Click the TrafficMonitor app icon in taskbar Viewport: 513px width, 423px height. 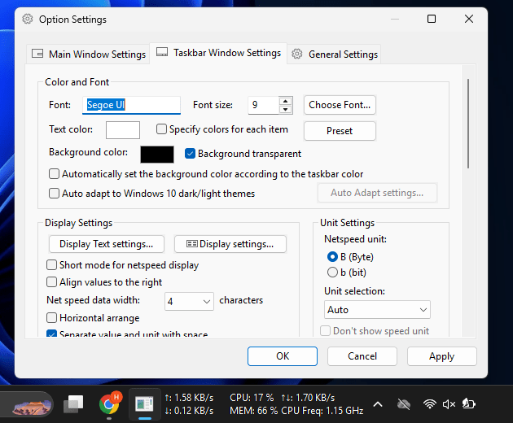point(144,403)
